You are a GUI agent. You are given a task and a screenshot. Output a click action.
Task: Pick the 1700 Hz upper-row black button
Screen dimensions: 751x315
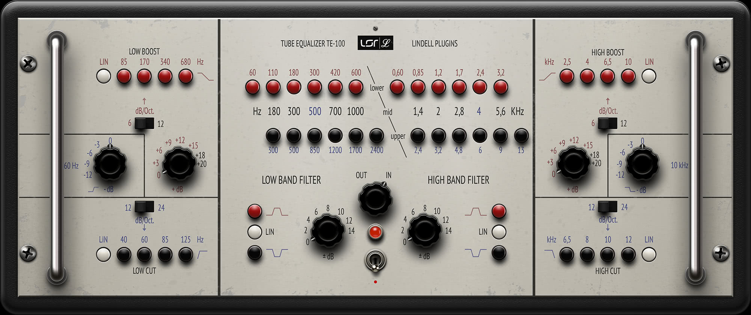356,136
